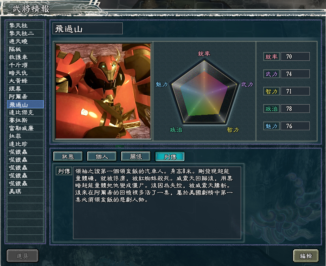Screen dimensions: 326x266
Task: Select 大黃蜂 in the character list
Action: pos(25,81)
